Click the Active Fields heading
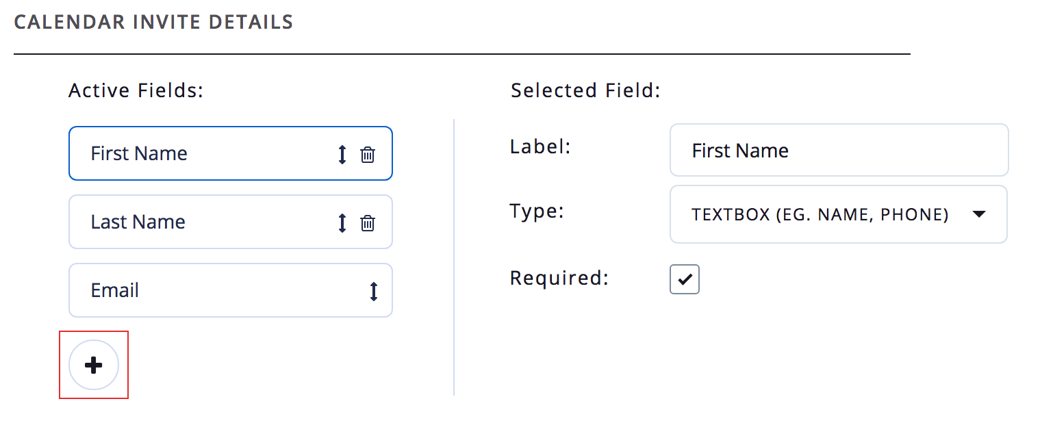The width and height of the screenshot is (1053, 423). point(136,90)
